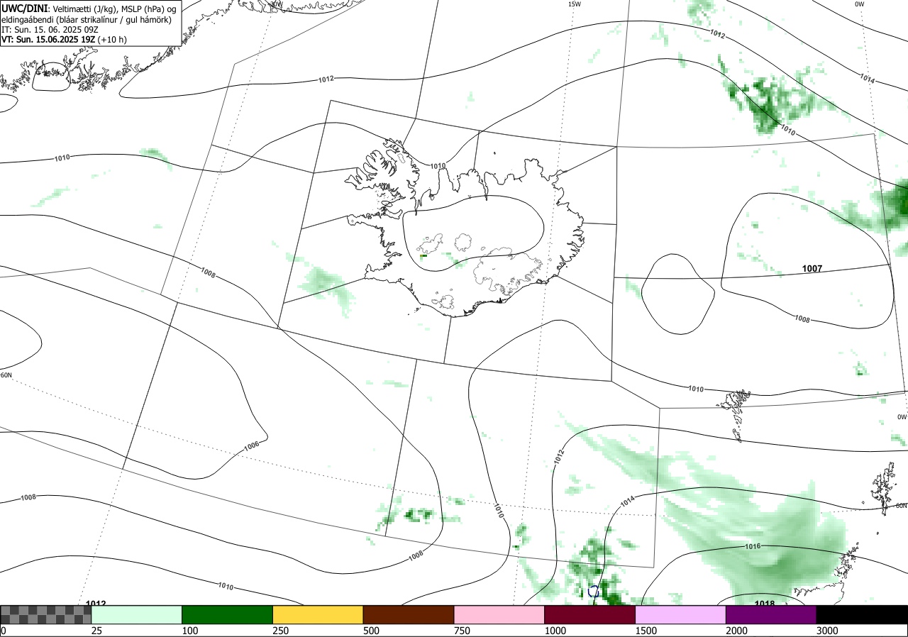Click the bold "1007" low pressure label
This screenshot has height=637, width=908.
point(812,269)
